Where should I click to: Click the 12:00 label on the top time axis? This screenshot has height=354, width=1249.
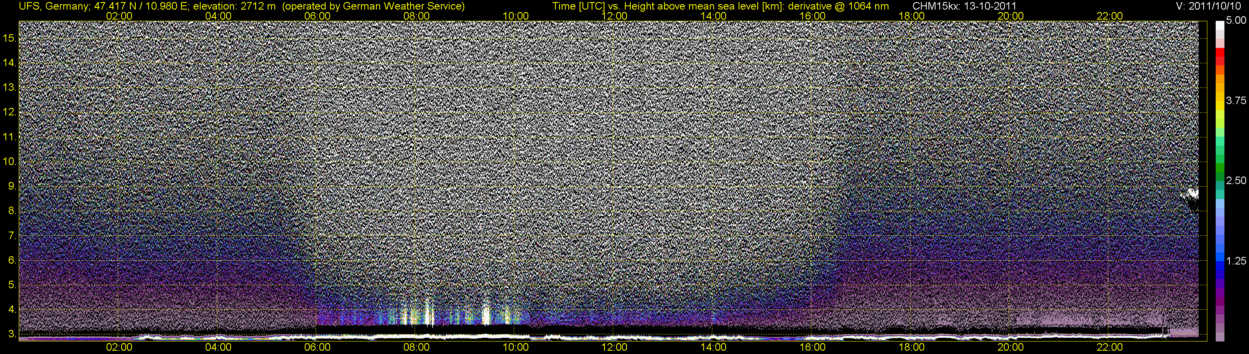615,16
